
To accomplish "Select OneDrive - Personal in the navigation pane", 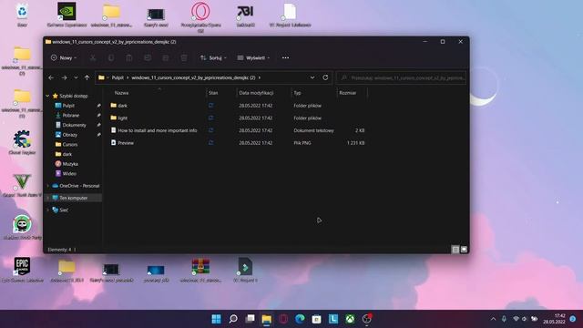I will 76,186.
